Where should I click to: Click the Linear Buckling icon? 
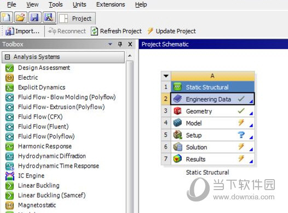(x=9, y=186)
